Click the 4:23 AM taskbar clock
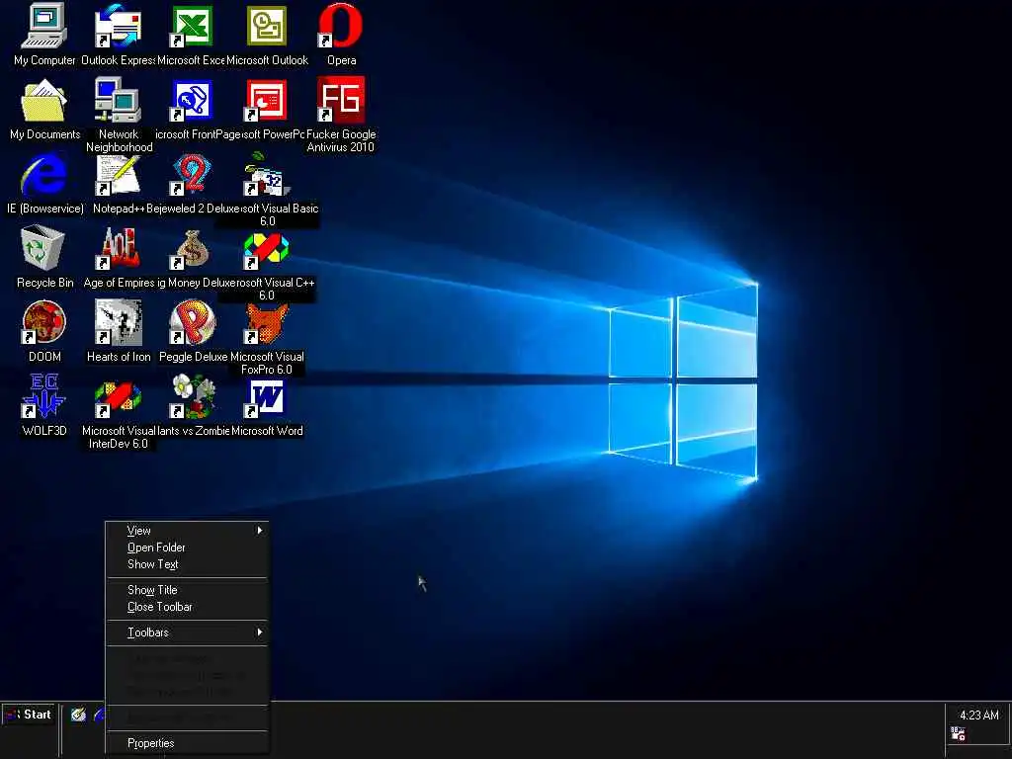Image resolution: width=1012 pixels, height=759 pixels. point(978,716)
